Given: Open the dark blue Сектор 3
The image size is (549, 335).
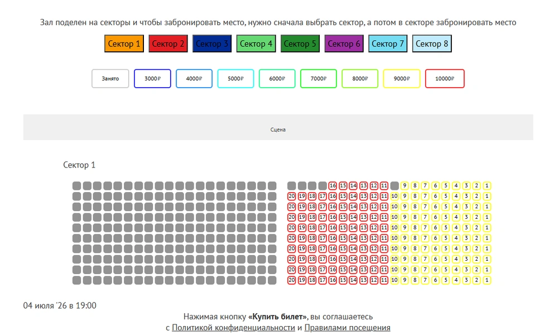Looking at the screenshot, I should [212, 44].
